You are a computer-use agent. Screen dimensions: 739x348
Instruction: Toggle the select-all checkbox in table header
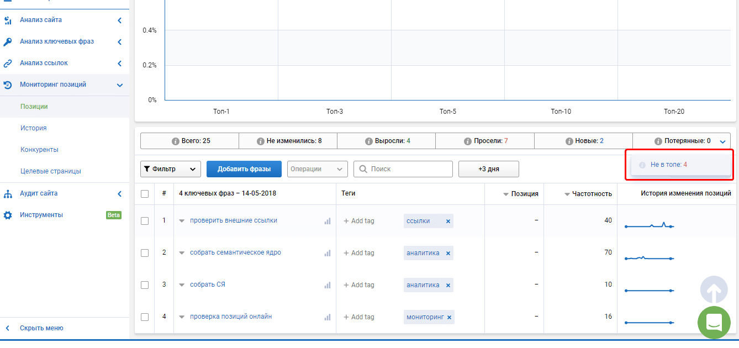[x=145, y=194]
